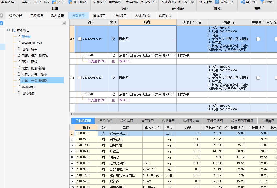Select the 整个项目 root node icon

point(14,30)
